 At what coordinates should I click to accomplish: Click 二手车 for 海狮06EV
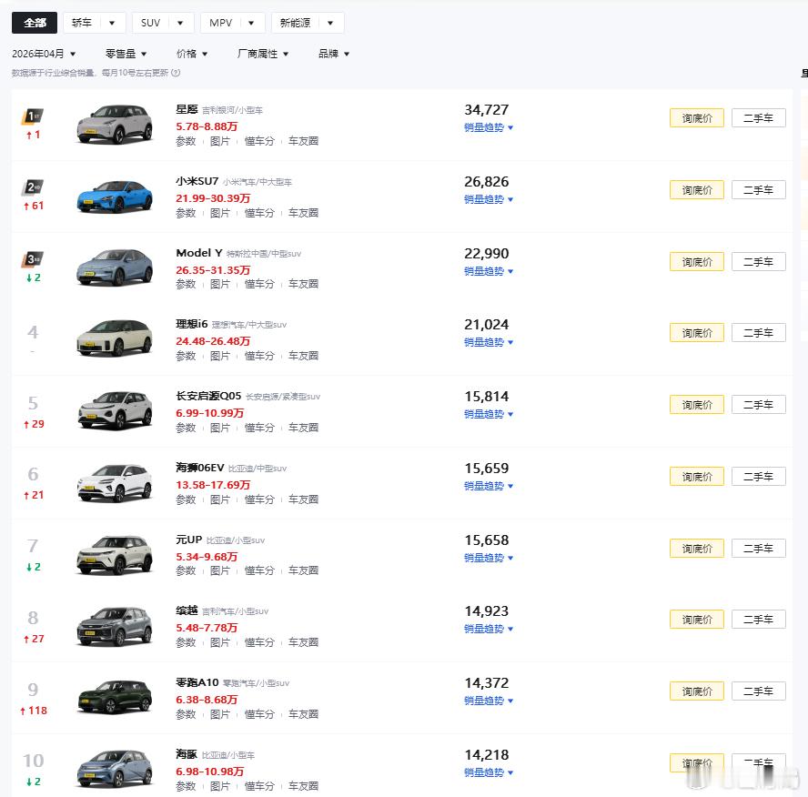tap(759, 477)
